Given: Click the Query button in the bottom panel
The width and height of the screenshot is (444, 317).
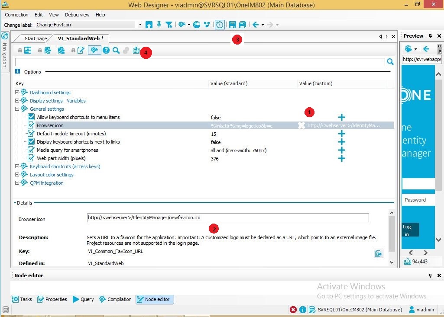Looking at the screenshot, I should (x=83, y=299).
